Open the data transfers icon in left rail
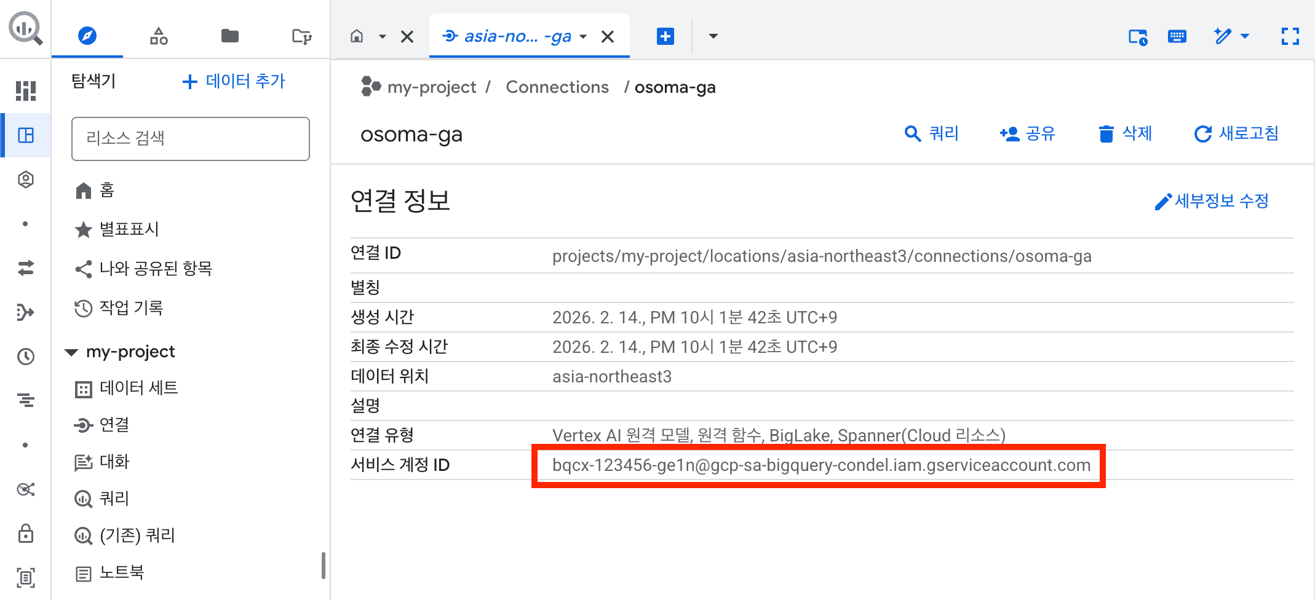 (x=25, y=267)
